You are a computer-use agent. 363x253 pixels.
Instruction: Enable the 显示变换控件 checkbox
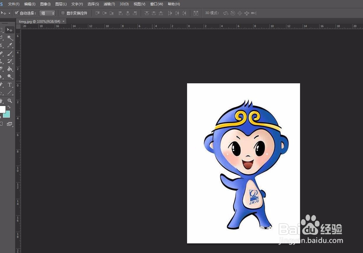[63, 13]
